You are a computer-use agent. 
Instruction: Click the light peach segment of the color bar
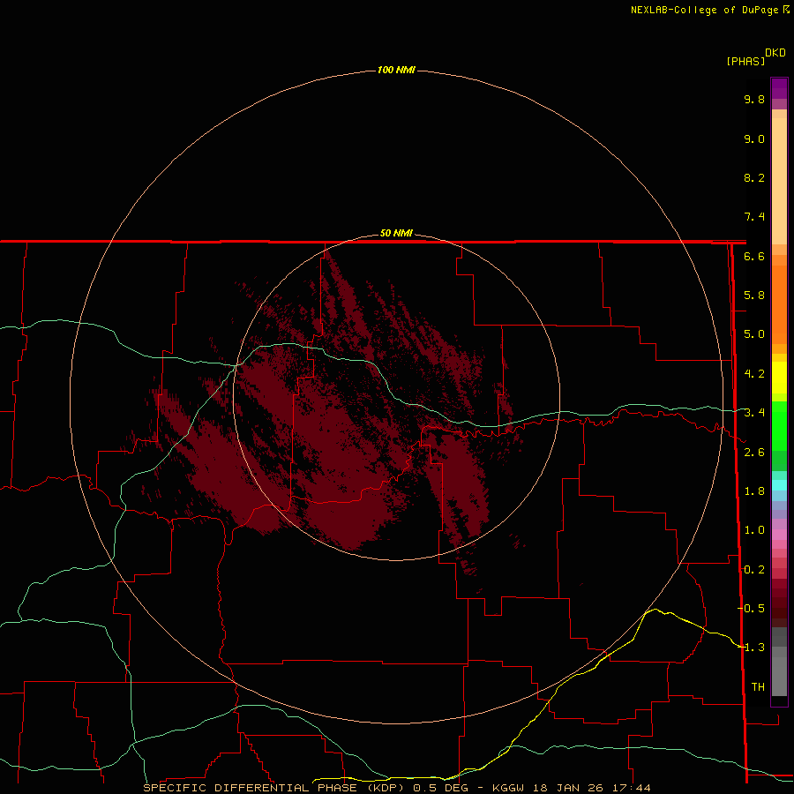[x=779, y=181]
